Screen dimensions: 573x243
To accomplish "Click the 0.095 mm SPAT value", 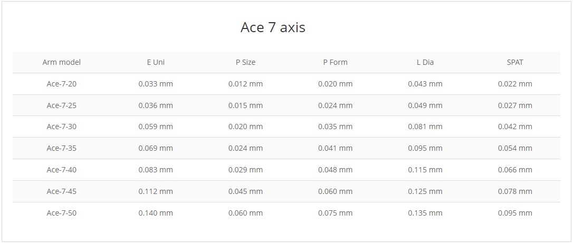I will [515, 213].
